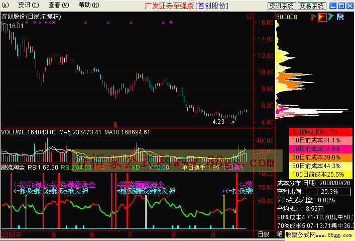Click the chart title 首创股份(日线.前复权)
Screen dimensions: 355x241
(31, 16)
